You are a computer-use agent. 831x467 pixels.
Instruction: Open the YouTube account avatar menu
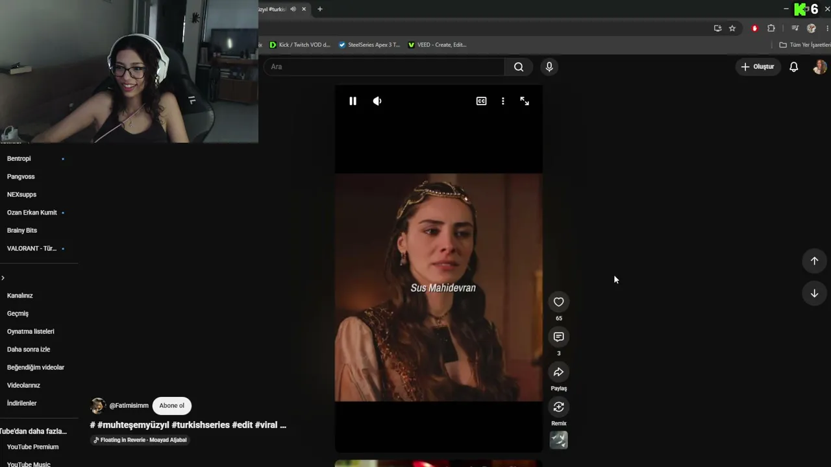click(819, 67)
